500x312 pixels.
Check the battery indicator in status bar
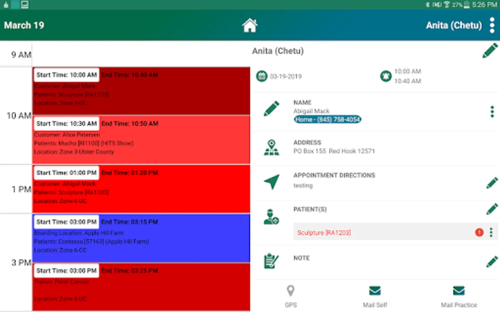click(x=466, y=5)
